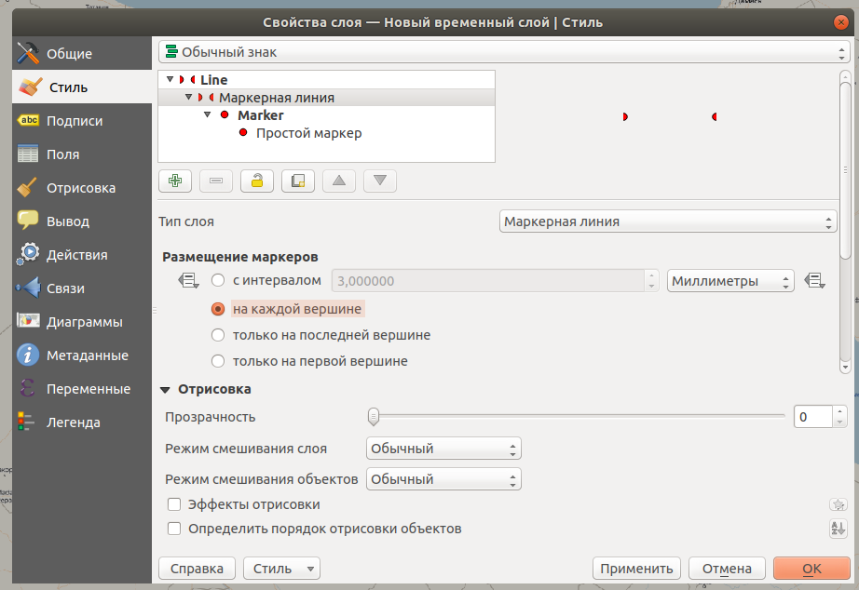
Task: Adjust the Прозрачность slider
Action: (x=374, y=416)
